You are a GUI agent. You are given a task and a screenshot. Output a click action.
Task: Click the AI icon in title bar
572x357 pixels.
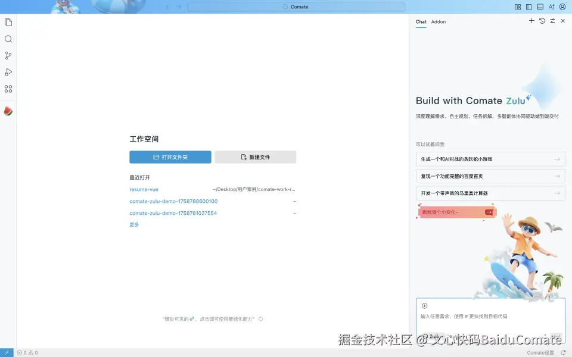[551, 7]
